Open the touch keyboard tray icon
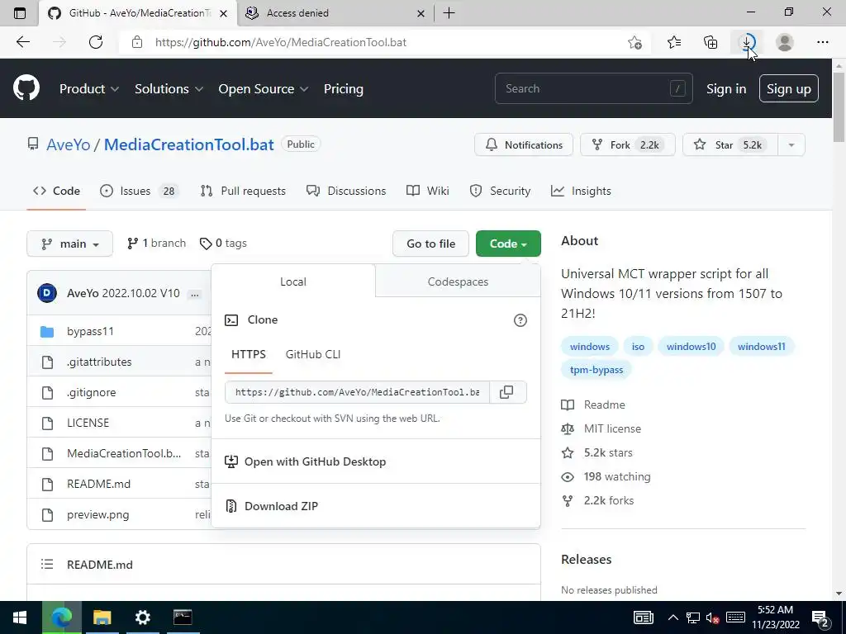846x634 pixels. pos(735,617)
